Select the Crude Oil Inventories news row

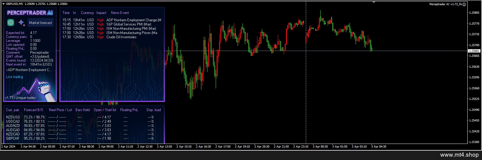[x=100, y=37]
